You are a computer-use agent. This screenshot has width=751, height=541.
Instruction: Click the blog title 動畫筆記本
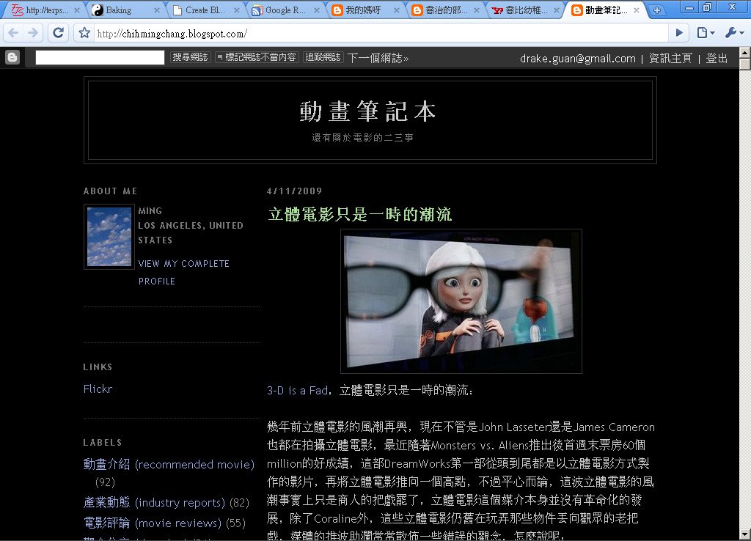(x=368, y=111)
